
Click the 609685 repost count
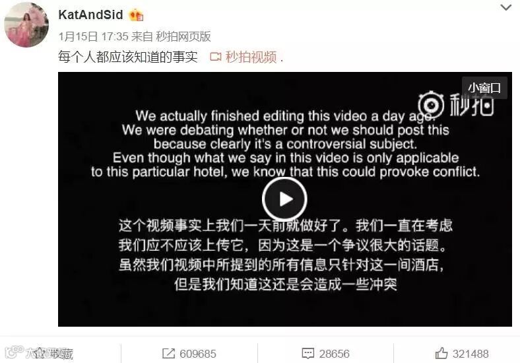198,354
